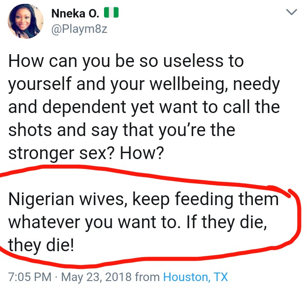The height and width of the screenshot is (293, 307).
Task: Open the Houston, TX location link
Action: (x=196, y=277)
